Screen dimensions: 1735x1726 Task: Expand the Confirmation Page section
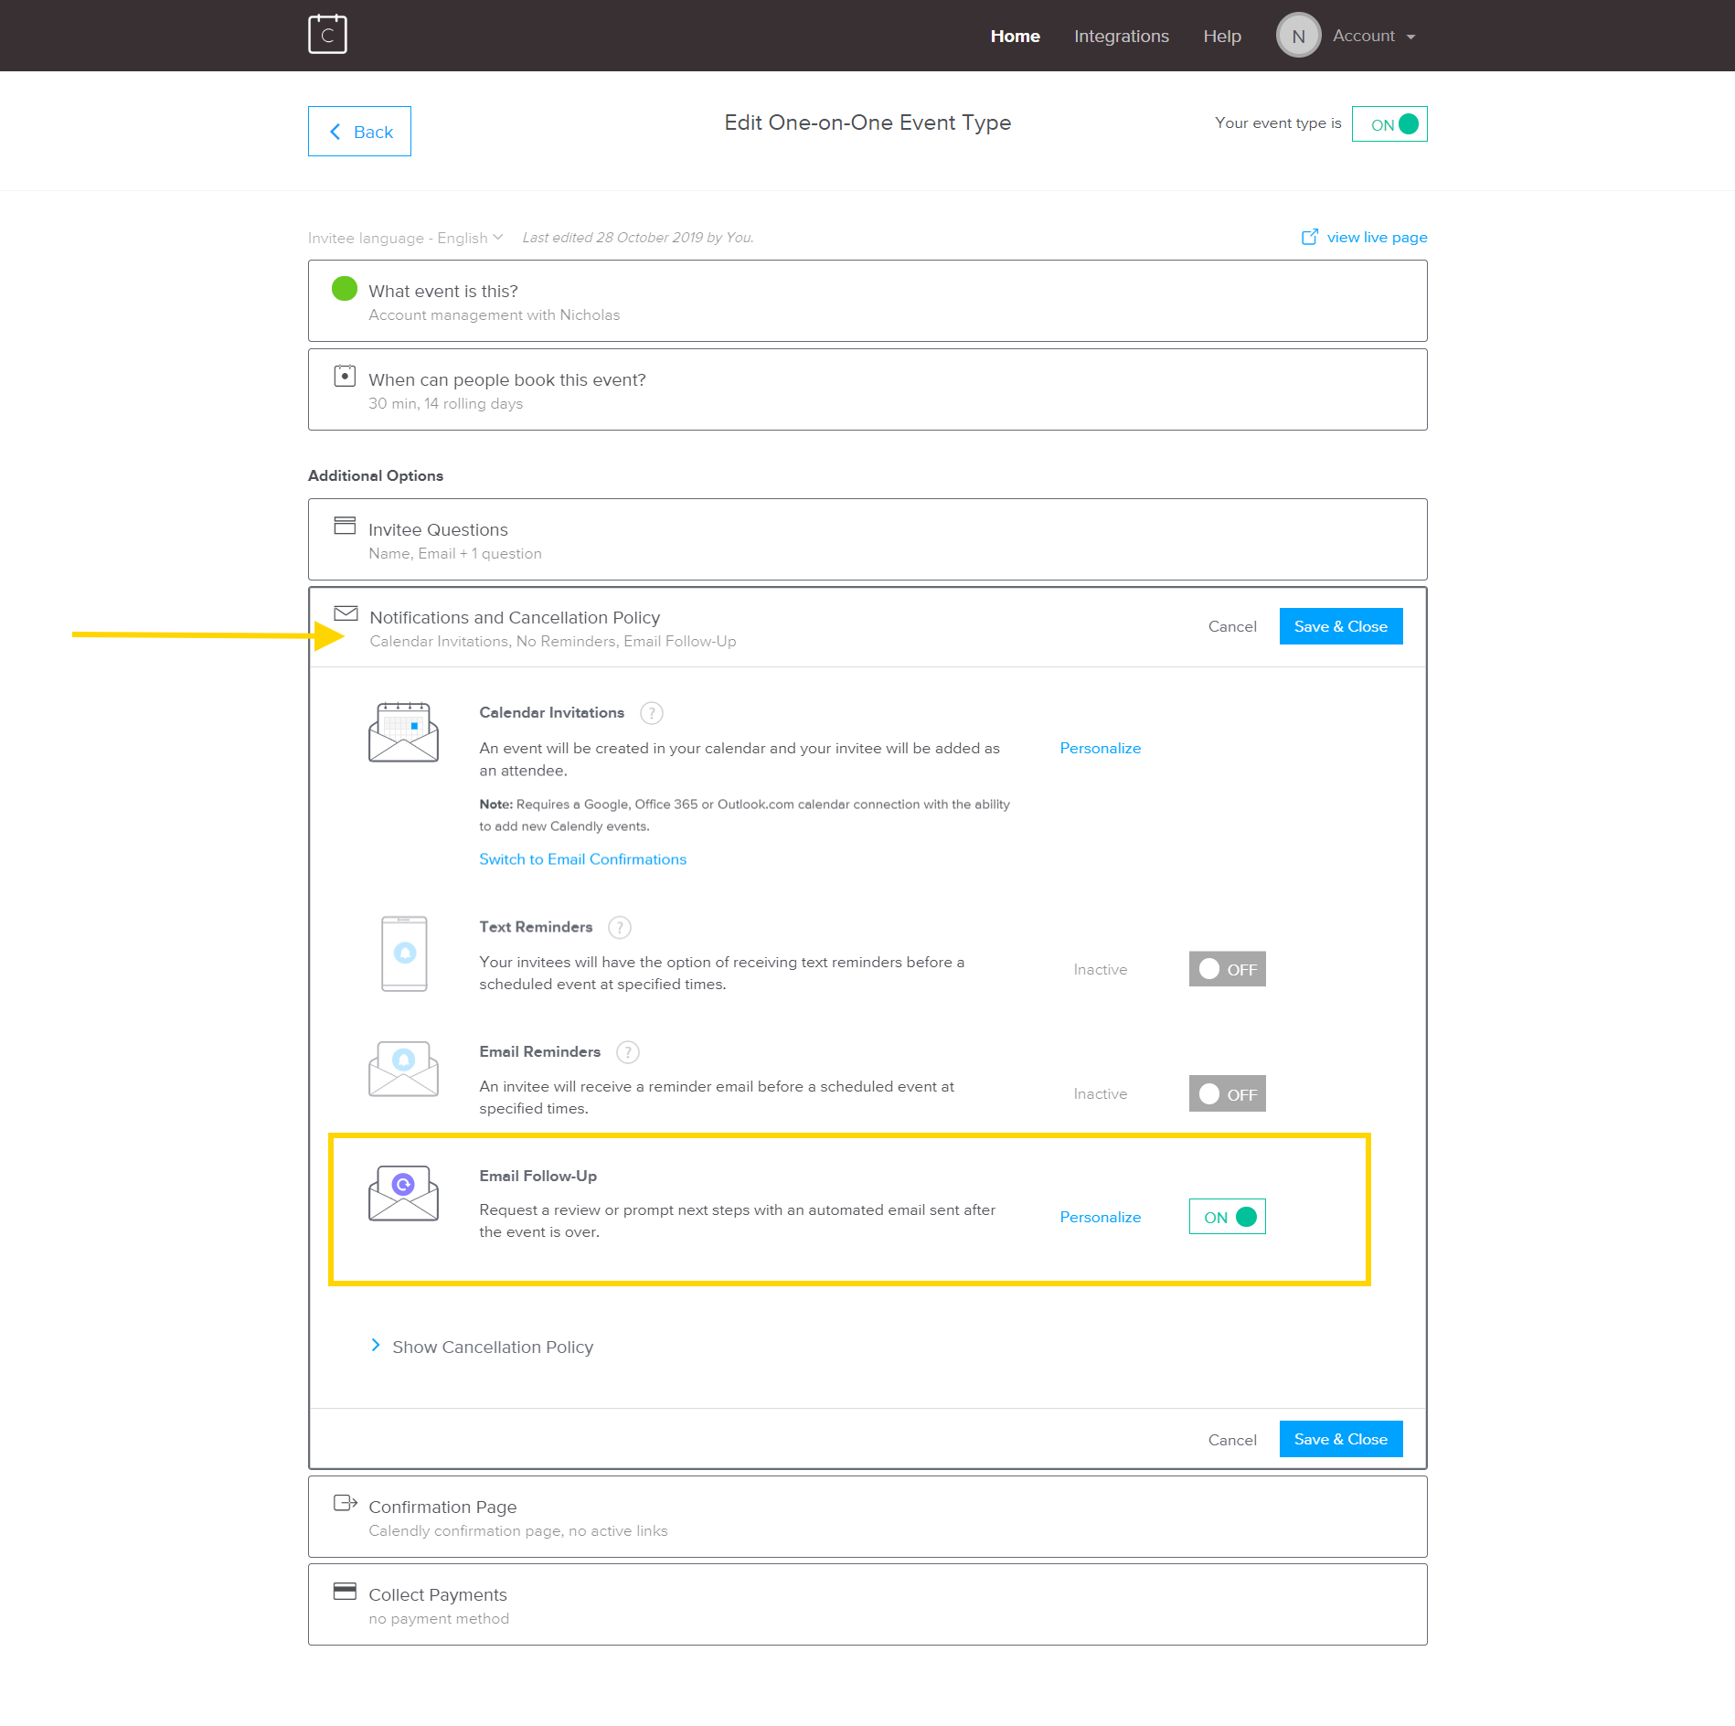tap(867, 1517)
